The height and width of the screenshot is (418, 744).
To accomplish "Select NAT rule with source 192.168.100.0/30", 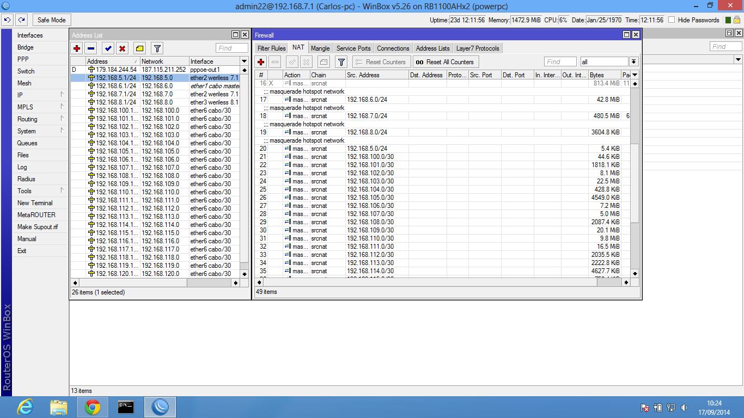I will coord(443,157).
